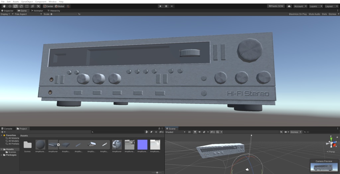
Task: Open the Assets menu
Action: pyautogui.click(x=16, y=2)
